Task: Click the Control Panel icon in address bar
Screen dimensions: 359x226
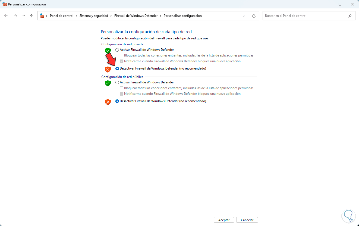Action: 42,16
